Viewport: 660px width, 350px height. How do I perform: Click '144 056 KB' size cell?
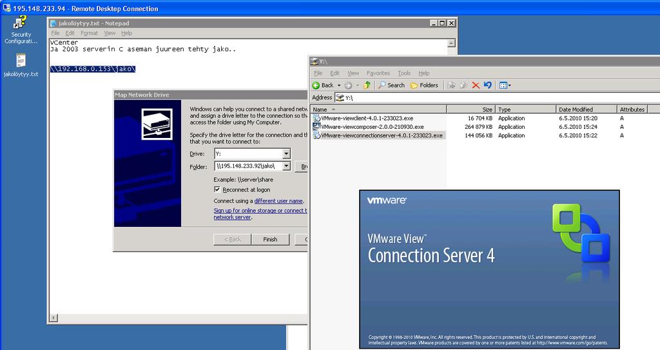pos(478,135)
